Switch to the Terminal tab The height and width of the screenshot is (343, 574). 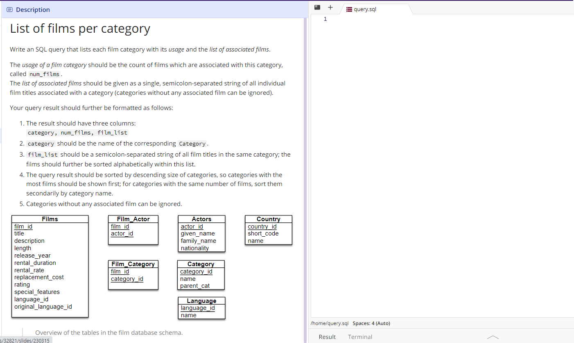[x=360, y=336]
